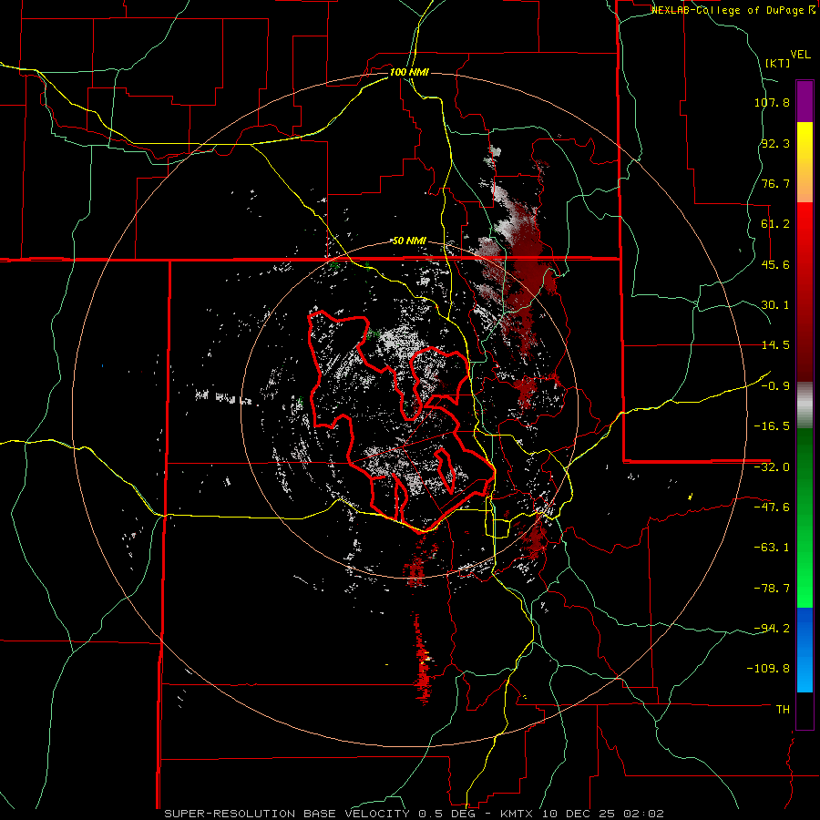Click the yellow segment of velocity color bar

[x=805, y=144]
